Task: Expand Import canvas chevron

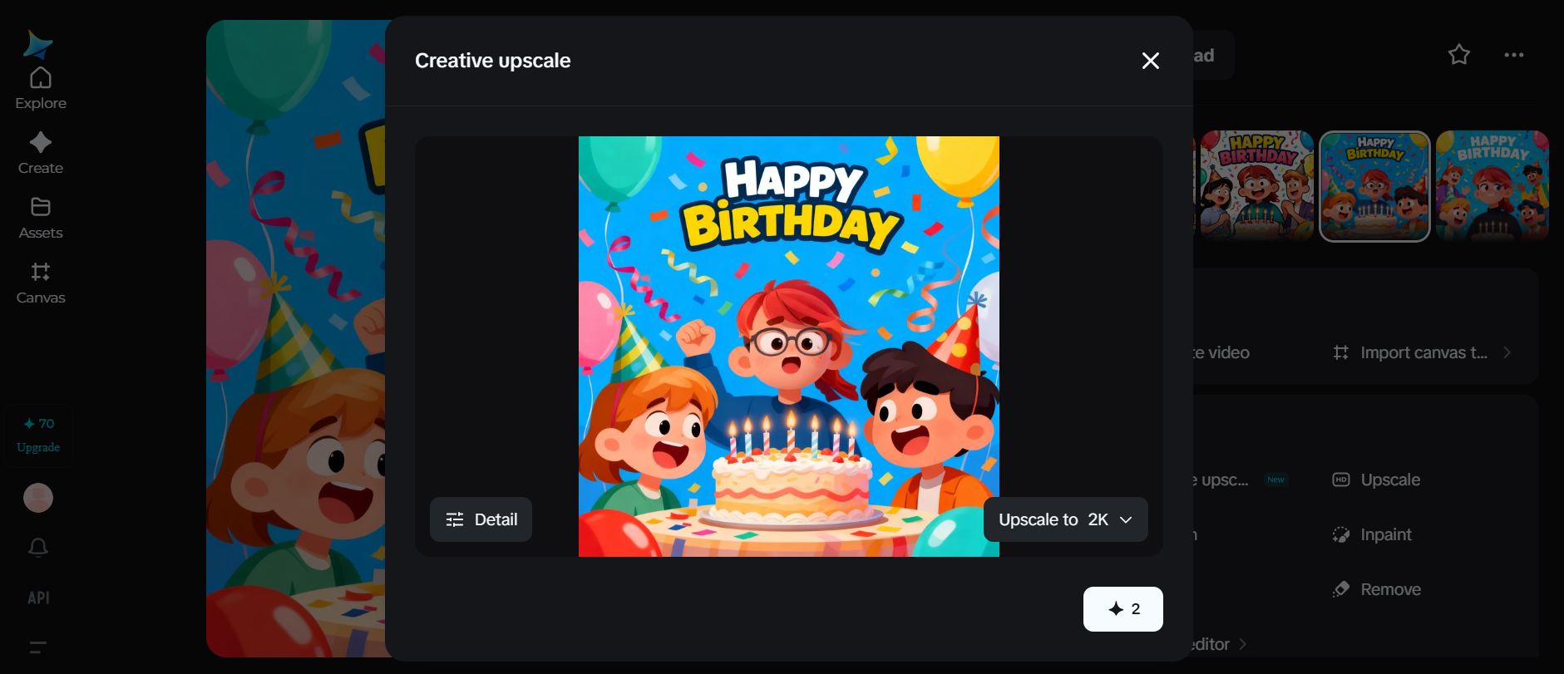Action: coord(1507,352)
